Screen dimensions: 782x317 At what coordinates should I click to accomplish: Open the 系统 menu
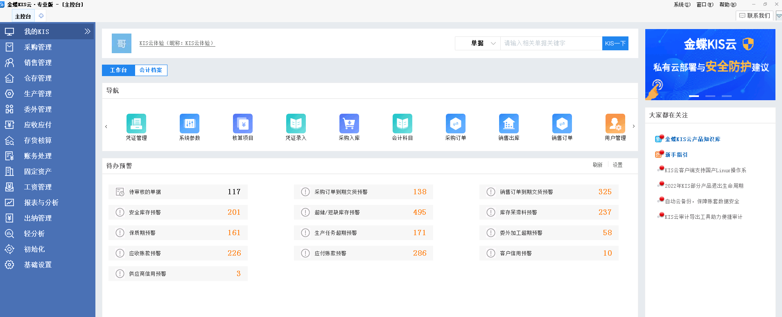682,4
